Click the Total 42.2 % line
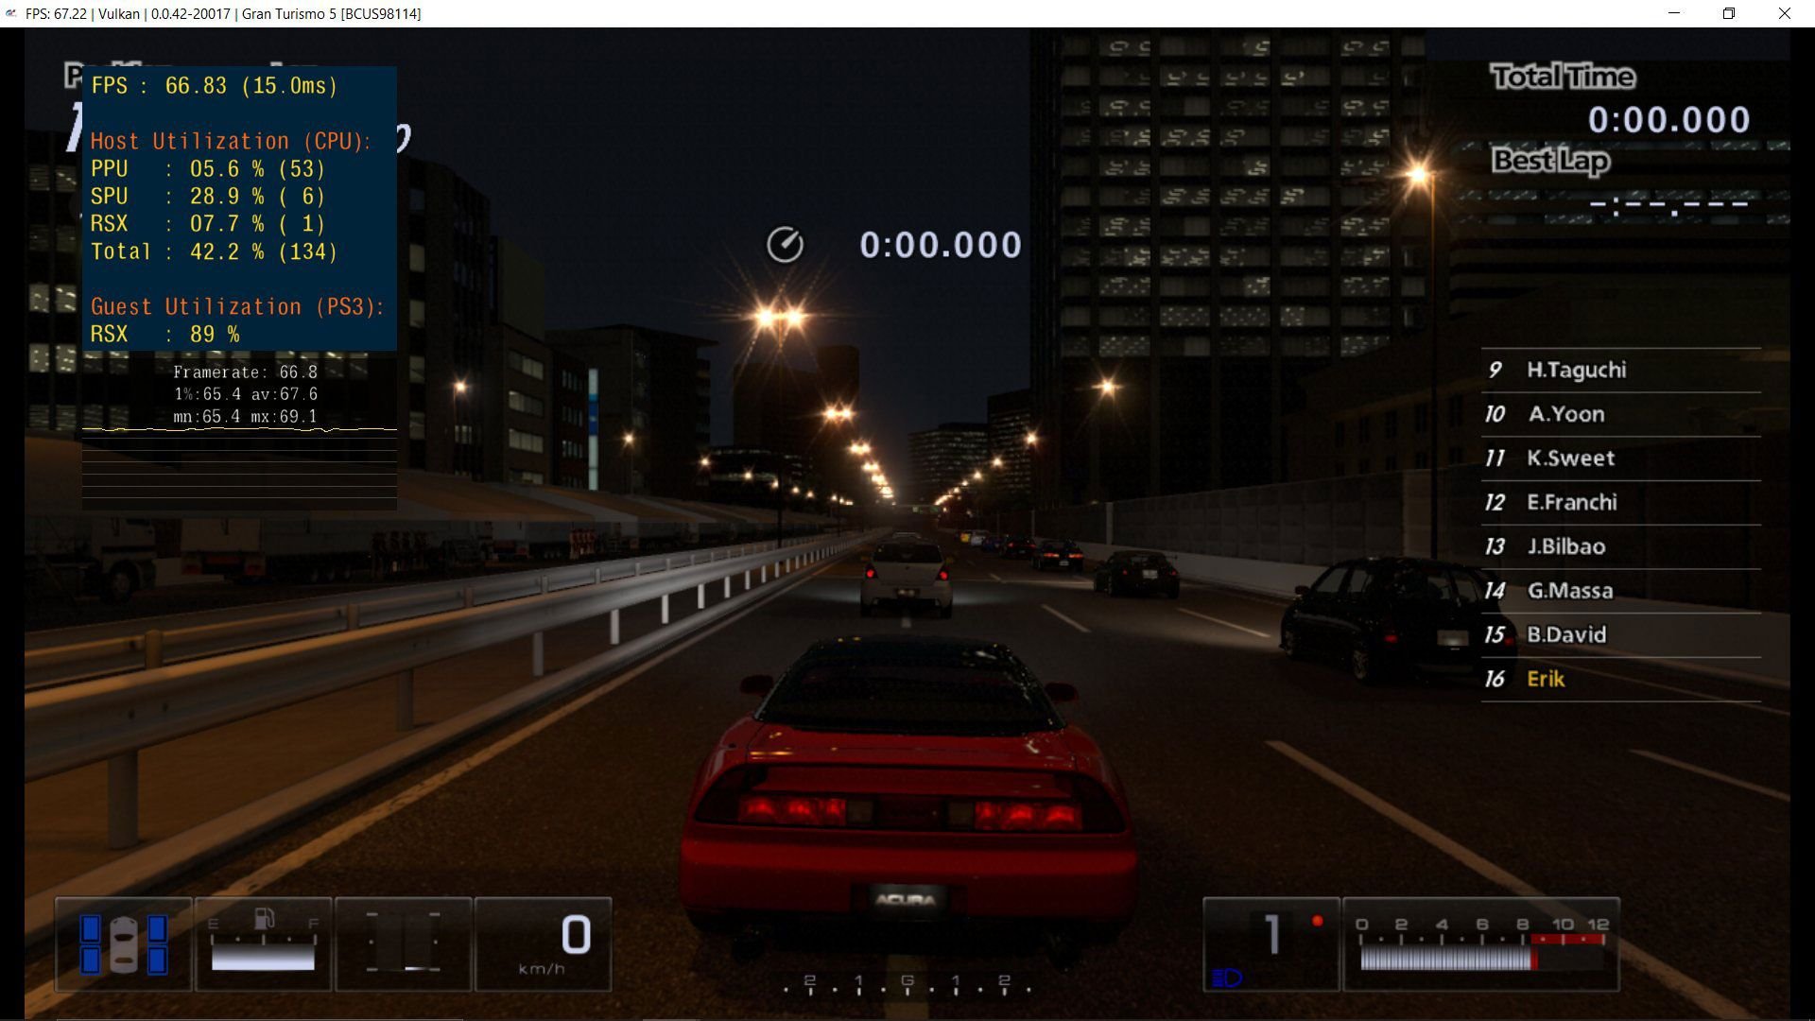Screen dimensions: 1815x1021 pos(215,251)
